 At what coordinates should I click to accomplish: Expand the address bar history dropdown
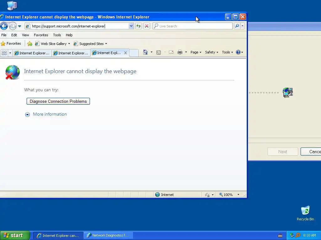coord(131,26)
